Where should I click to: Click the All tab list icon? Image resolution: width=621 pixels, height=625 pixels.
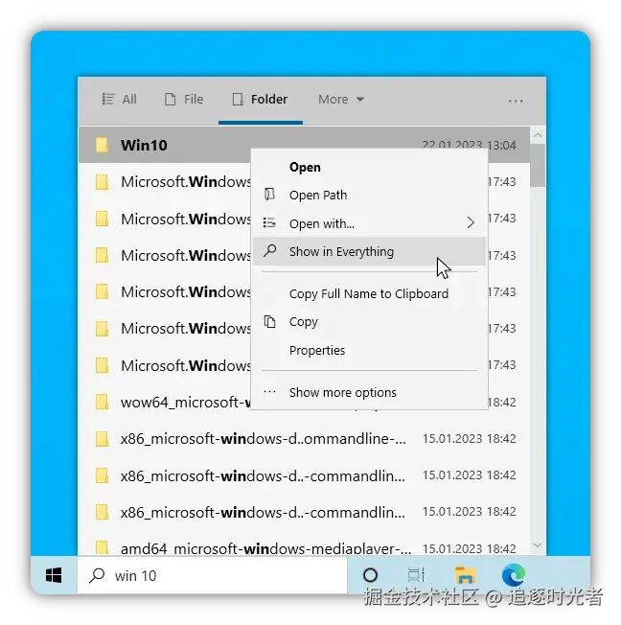[108, 99]
